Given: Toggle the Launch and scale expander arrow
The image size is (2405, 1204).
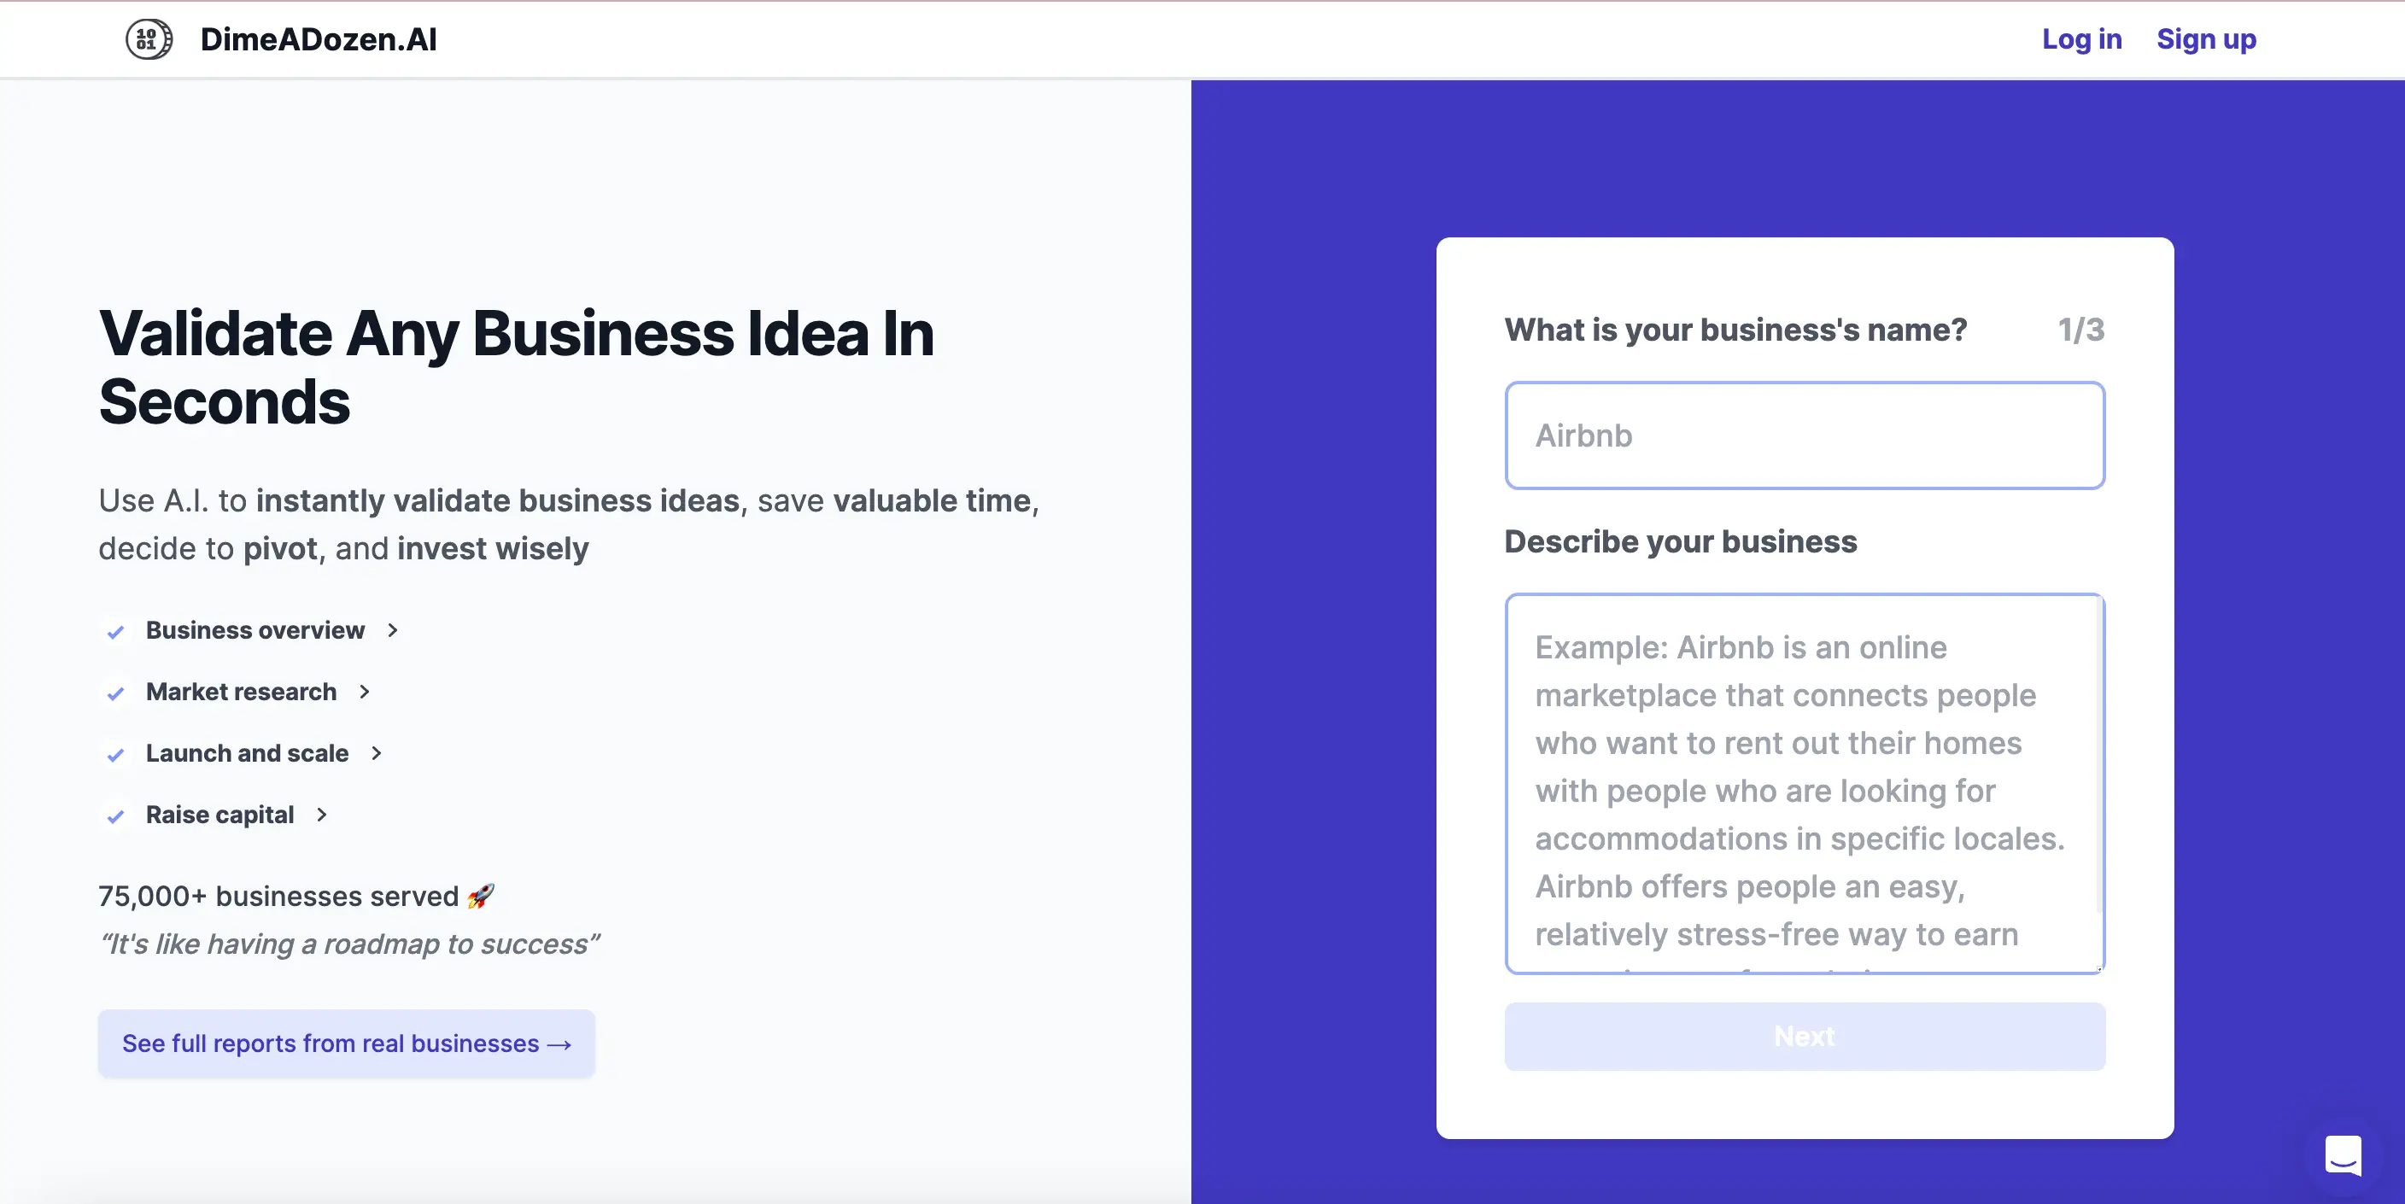Looking at the screenshot, I should (377, 752).
